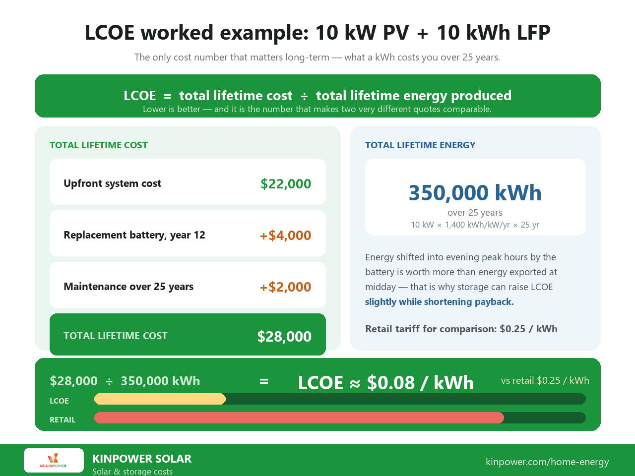This screenshot has width=635, height=476.
Task: Select the 'KINPOWER SOLAR' footer name
Action: tap(142, 459)
